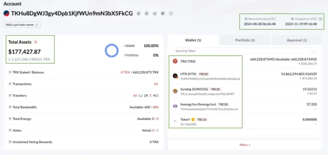Screen dimensions: 328x155
Task: Click the help icon beside Transactions
Action: point(10,84)
